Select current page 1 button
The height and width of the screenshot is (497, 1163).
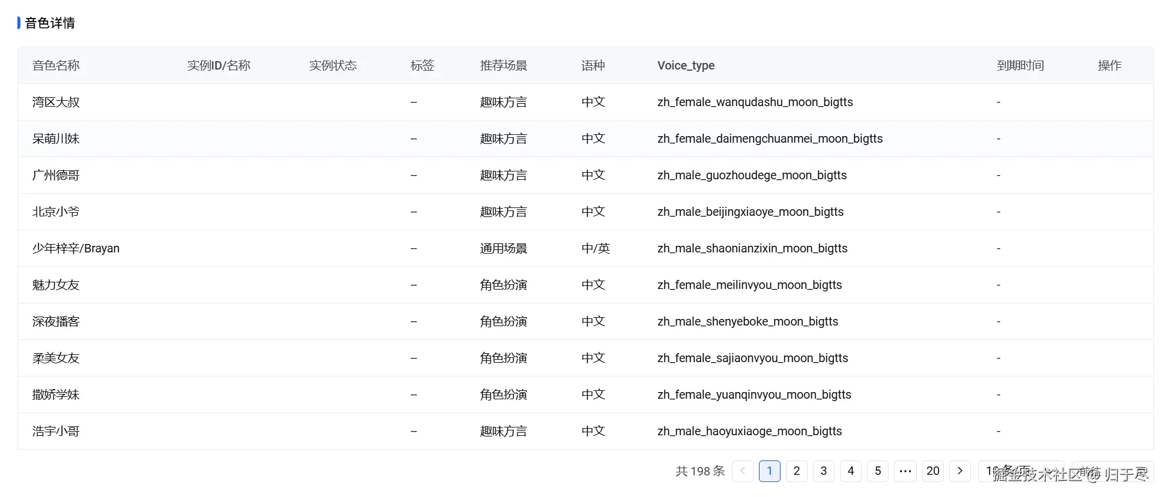pyautogui.click(x=770, y=471)
